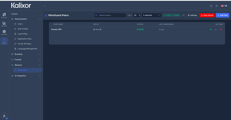This screenshot has height=120, width=231.
Task: Open Carrier API Keys menu item
Action: (24, 44)
